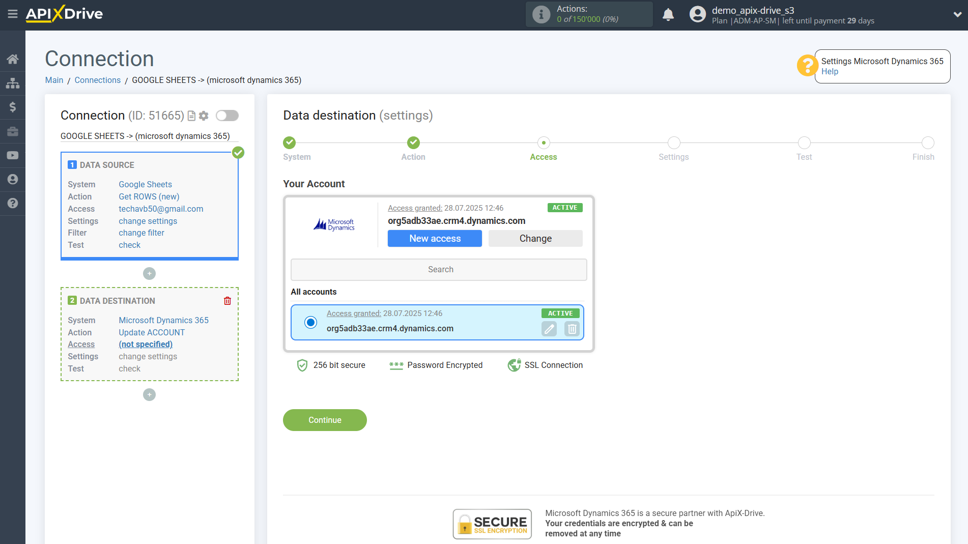Click the Change account button
This screenshot has height=544, width=968.
click(x=535, y=238)
